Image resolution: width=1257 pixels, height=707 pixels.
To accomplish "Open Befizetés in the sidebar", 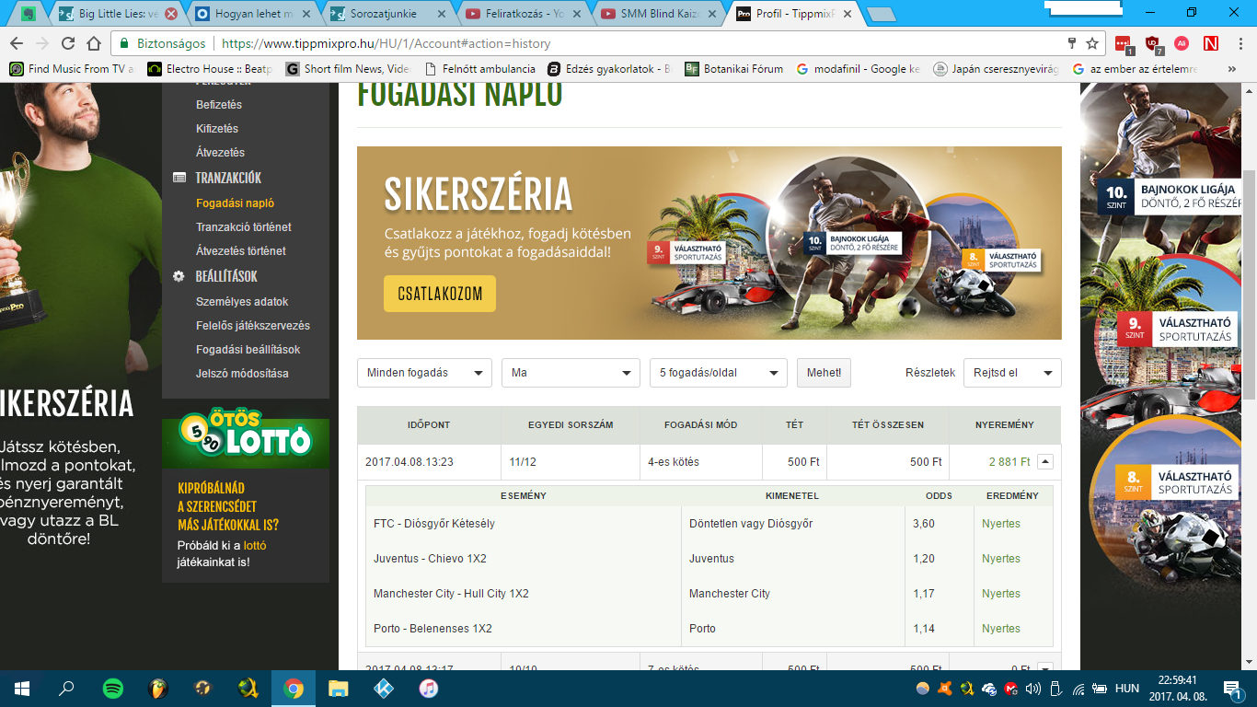I will [x=219, y=105].
